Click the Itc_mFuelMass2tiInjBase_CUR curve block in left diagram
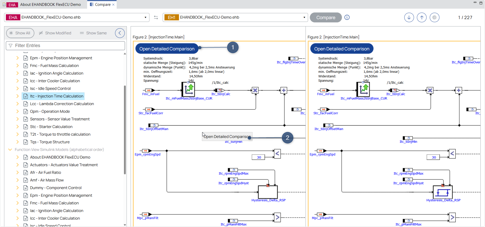The image size is (485, 227). 188,90
